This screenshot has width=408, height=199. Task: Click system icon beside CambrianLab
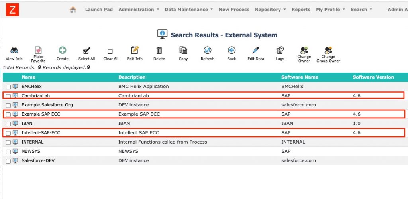point(16,96)
